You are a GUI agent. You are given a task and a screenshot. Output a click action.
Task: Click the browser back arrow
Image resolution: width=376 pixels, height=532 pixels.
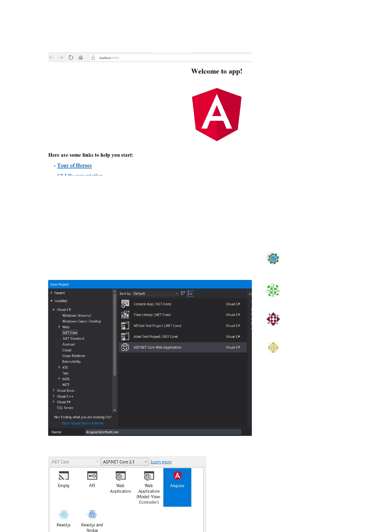pyautogui.click(x=52, y=58)
